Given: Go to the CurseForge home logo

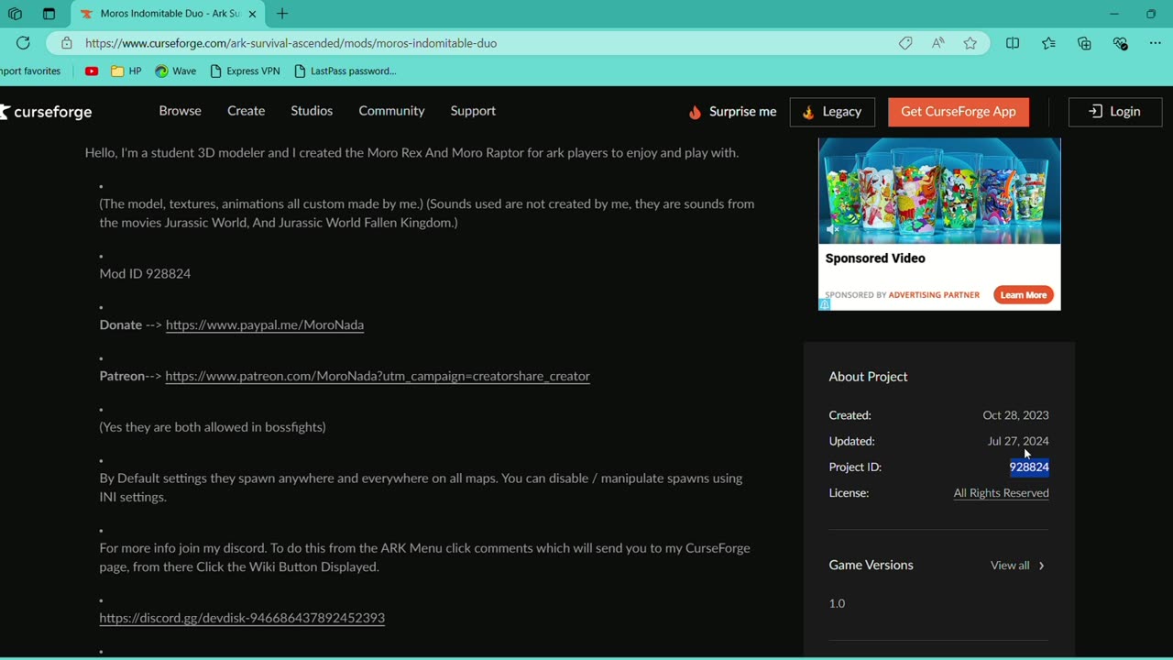Looking at the screenshot, I should [x=46, y=112].
